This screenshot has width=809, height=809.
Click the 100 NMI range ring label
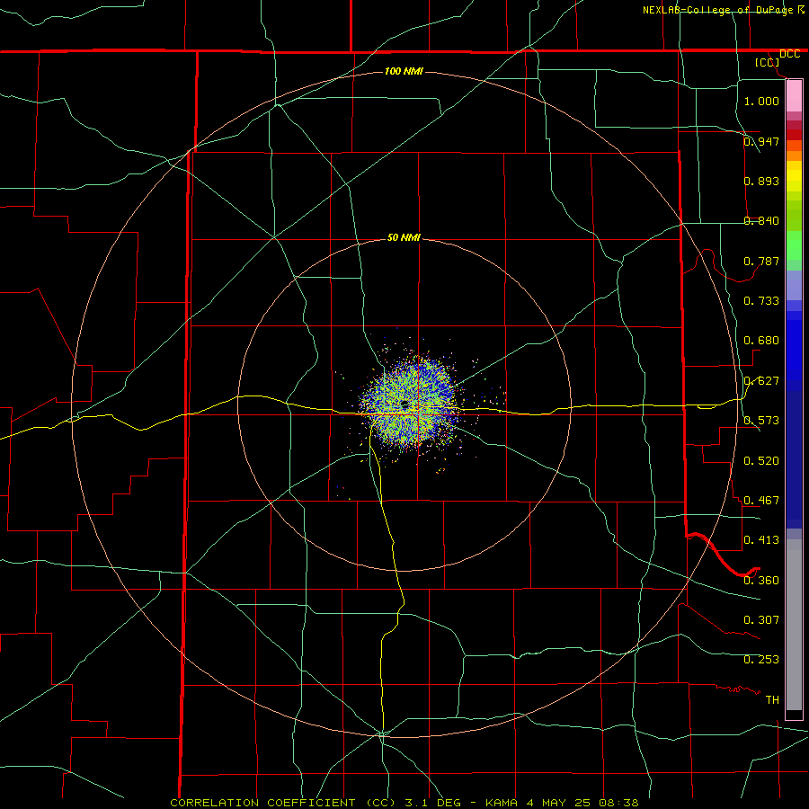coord(404,71)
